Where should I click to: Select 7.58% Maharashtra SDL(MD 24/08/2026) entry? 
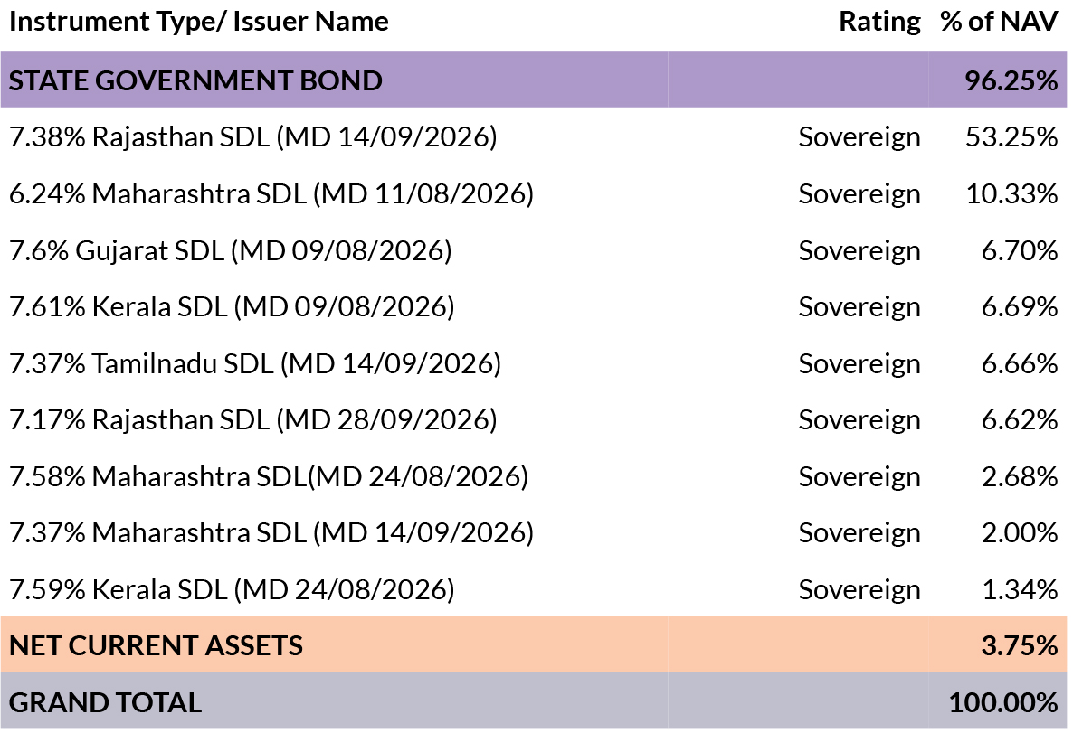pyautogui.click(x=268, y=476)
